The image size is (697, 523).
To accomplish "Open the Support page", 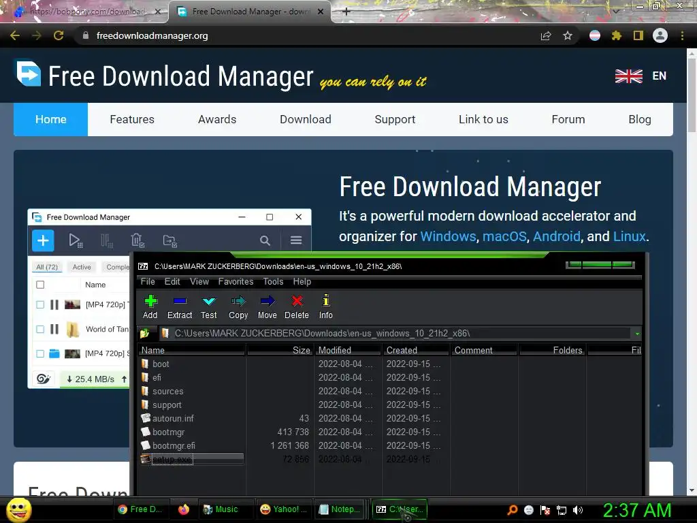I will [395, 119].
